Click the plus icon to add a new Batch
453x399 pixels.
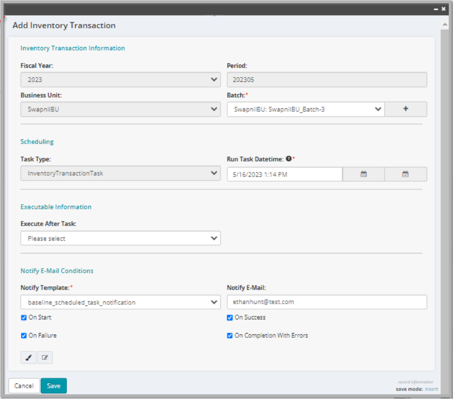405,109
